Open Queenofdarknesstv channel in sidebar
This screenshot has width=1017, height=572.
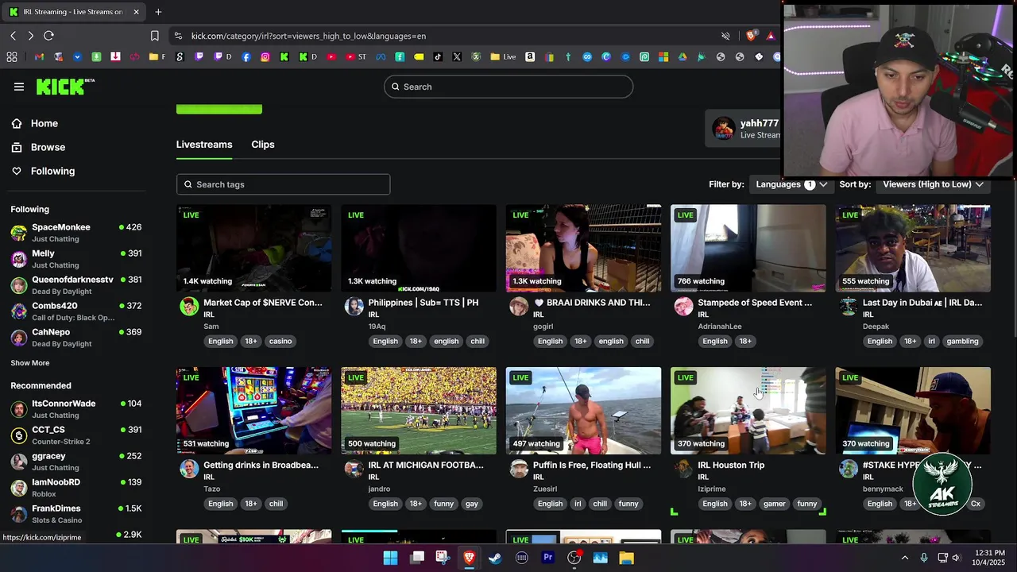pyautogui.click(x=76, y=284)
